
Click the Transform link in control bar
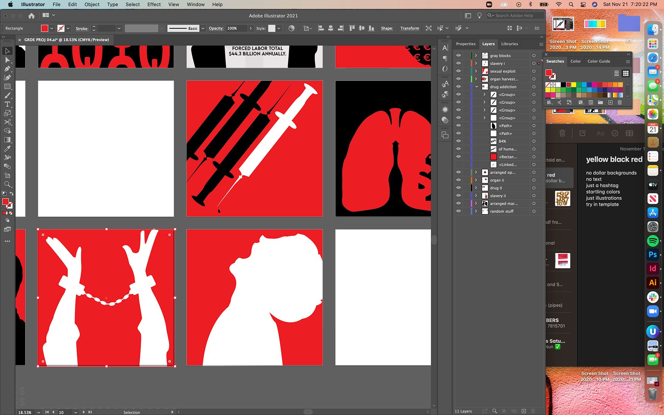coord(409,28)
